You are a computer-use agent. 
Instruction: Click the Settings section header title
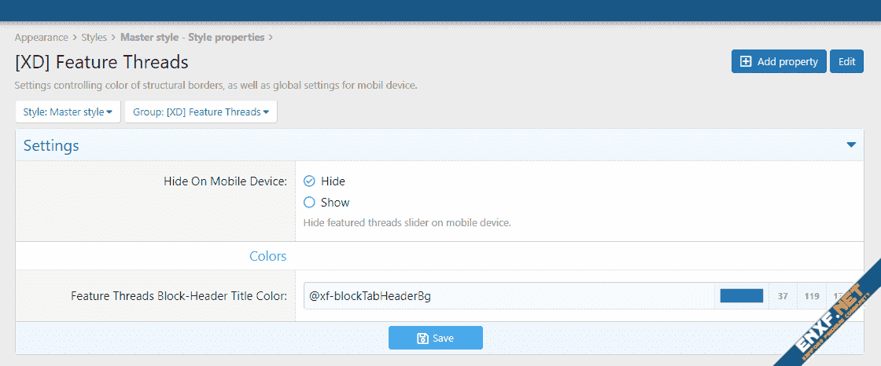click(51, 145)
